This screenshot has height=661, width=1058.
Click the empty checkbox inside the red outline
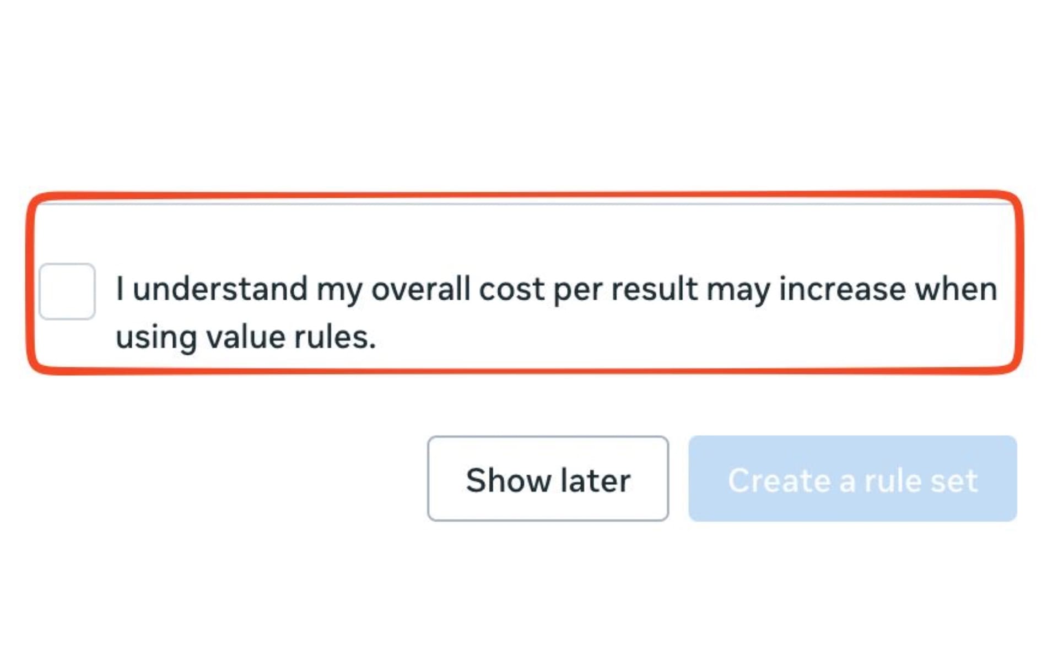67,292
